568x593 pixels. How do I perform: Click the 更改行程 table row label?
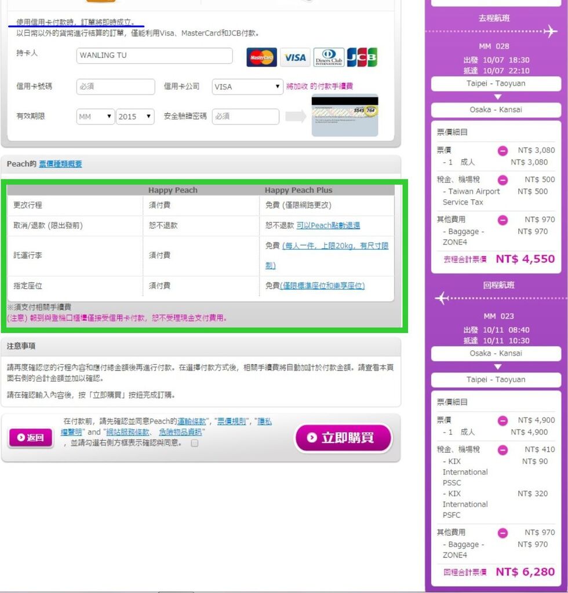point(28,205)
